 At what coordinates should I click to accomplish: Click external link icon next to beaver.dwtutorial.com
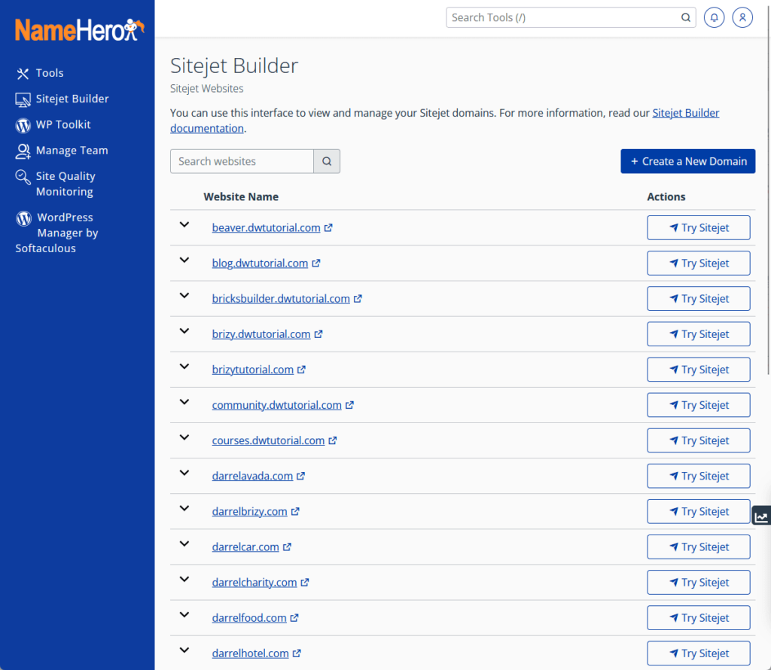pyautogui.click(x=328, y=227)
